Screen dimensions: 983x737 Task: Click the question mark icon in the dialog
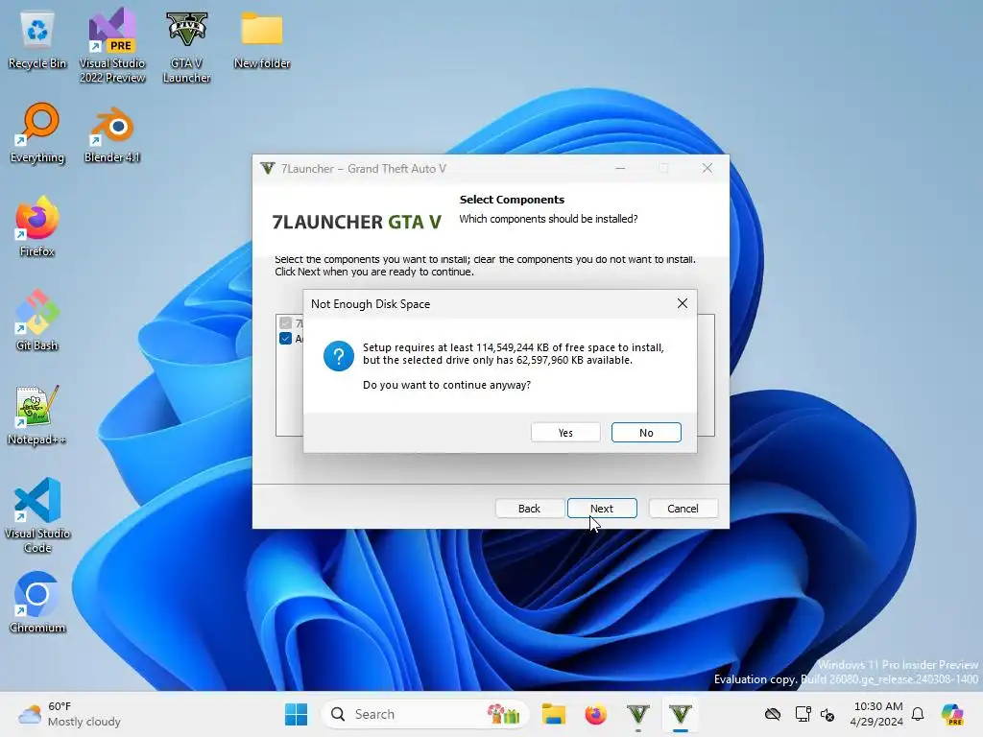pos(339,356)
